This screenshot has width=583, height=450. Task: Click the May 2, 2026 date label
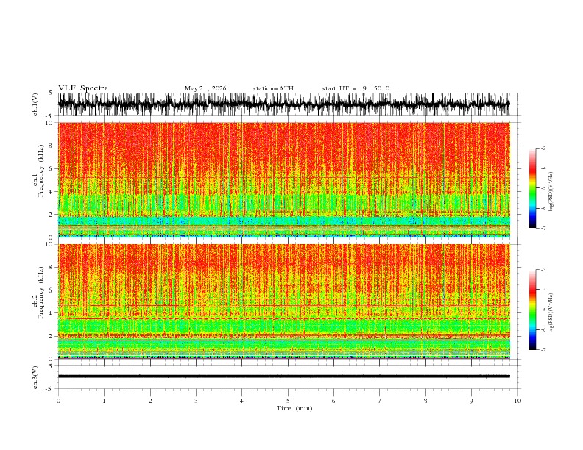coord(205,88)
